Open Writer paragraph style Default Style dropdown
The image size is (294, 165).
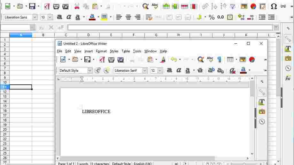pos(90,70)
